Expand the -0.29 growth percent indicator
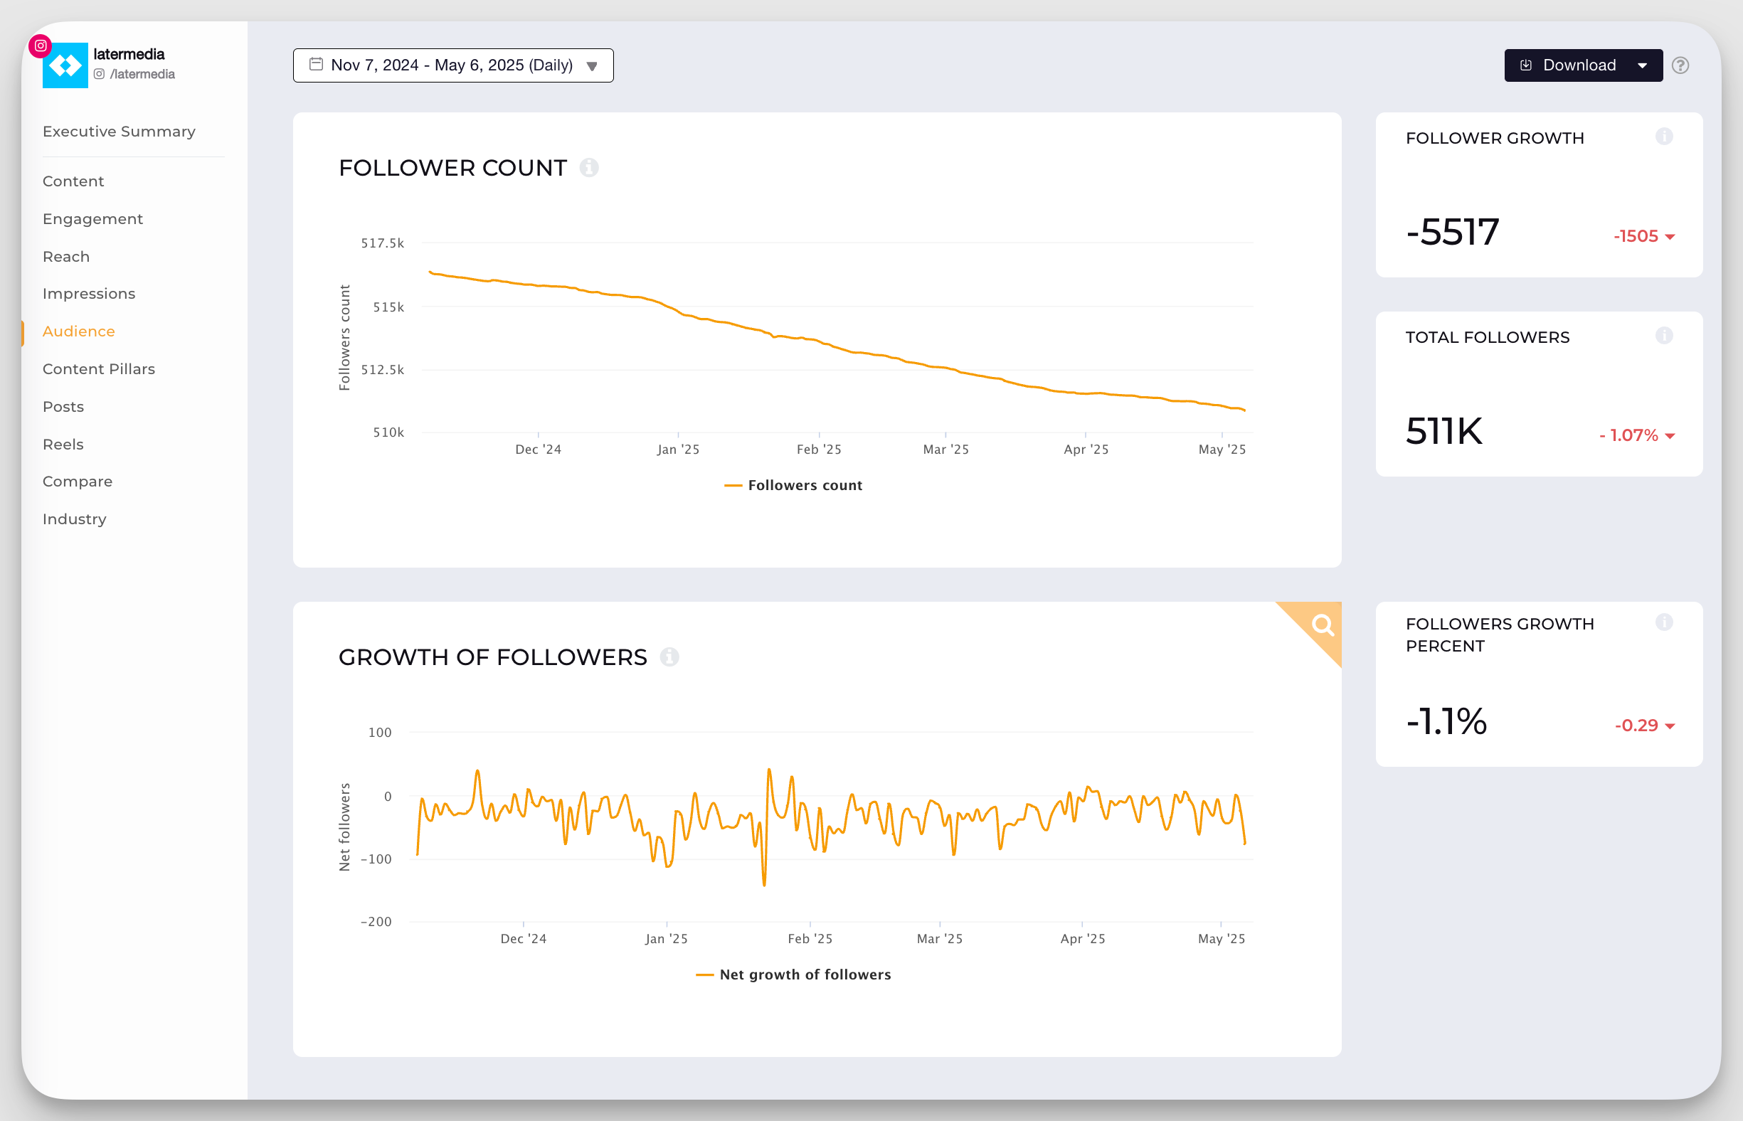The width and height of the screenshot is (1743, 1121). click(1668, 725)
